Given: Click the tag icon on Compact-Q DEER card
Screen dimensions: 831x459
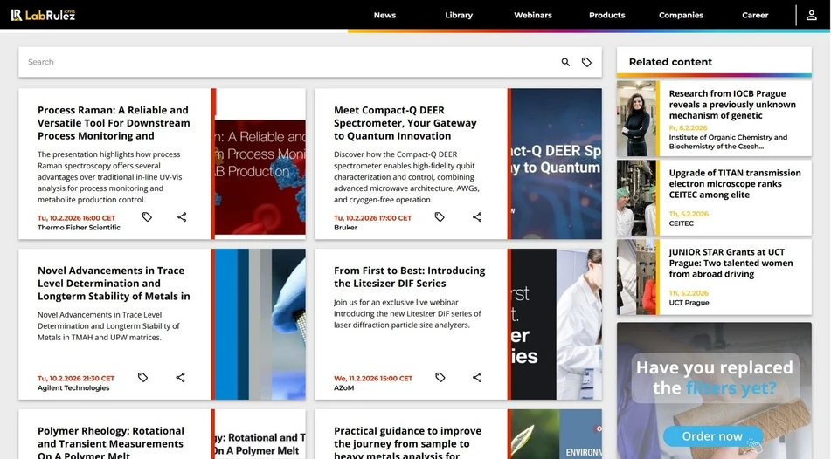Looking at the screenshot, I should click(x=440, y=217).
